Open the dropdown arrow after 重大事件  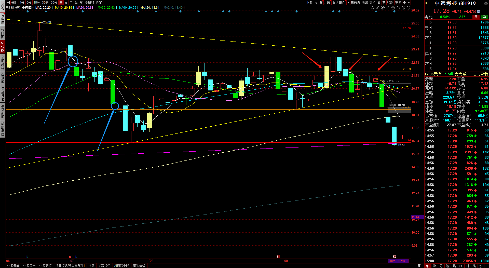coord(348,3)
